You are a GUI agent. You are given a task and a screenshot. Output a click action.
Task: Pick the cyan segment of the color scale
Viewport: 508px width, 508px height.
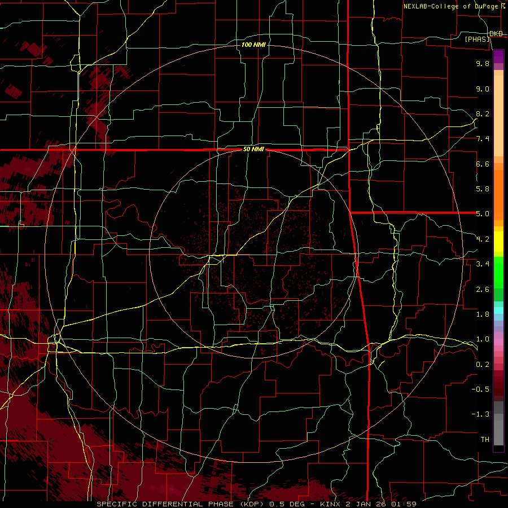tap(498, 310)
